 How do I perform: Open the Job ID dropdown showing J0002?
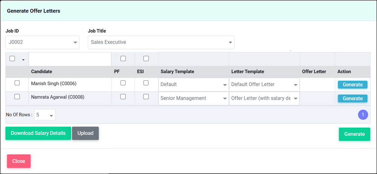point(42,42)
